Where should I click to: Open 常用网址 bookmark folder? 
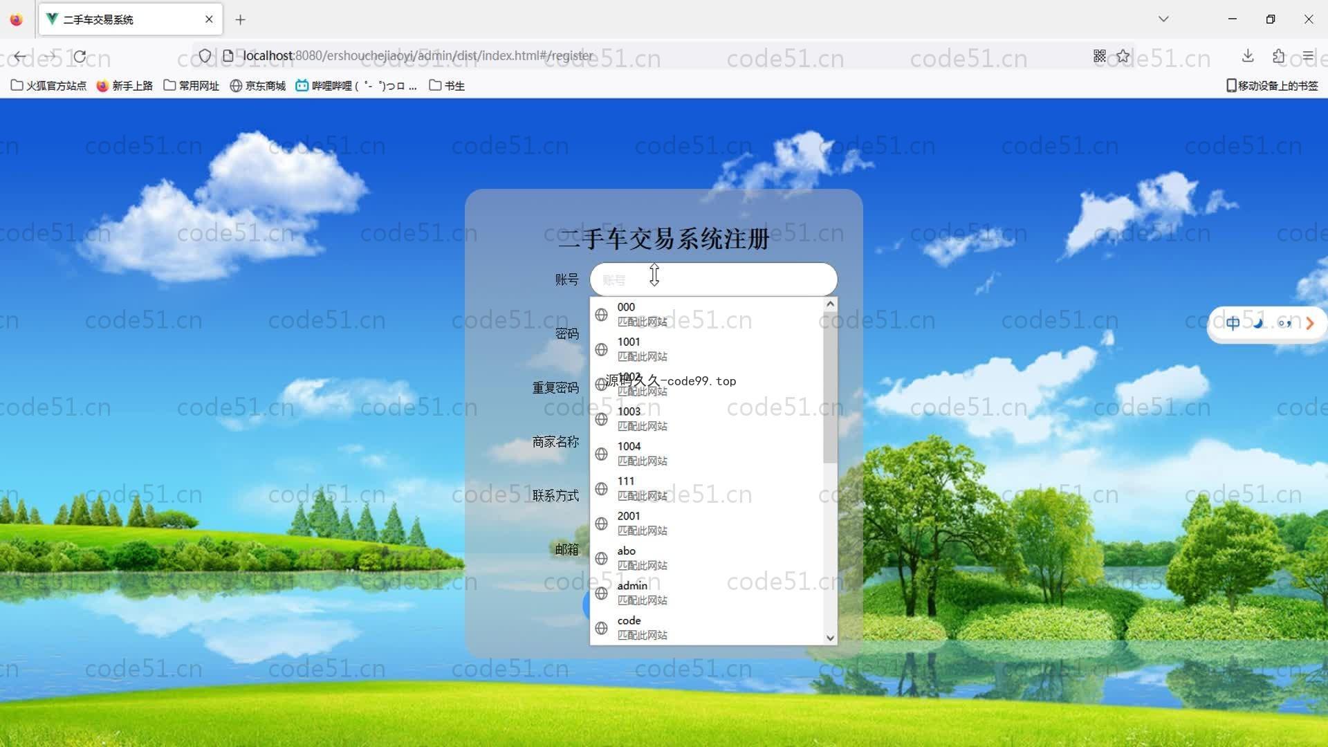coord(192,86)
